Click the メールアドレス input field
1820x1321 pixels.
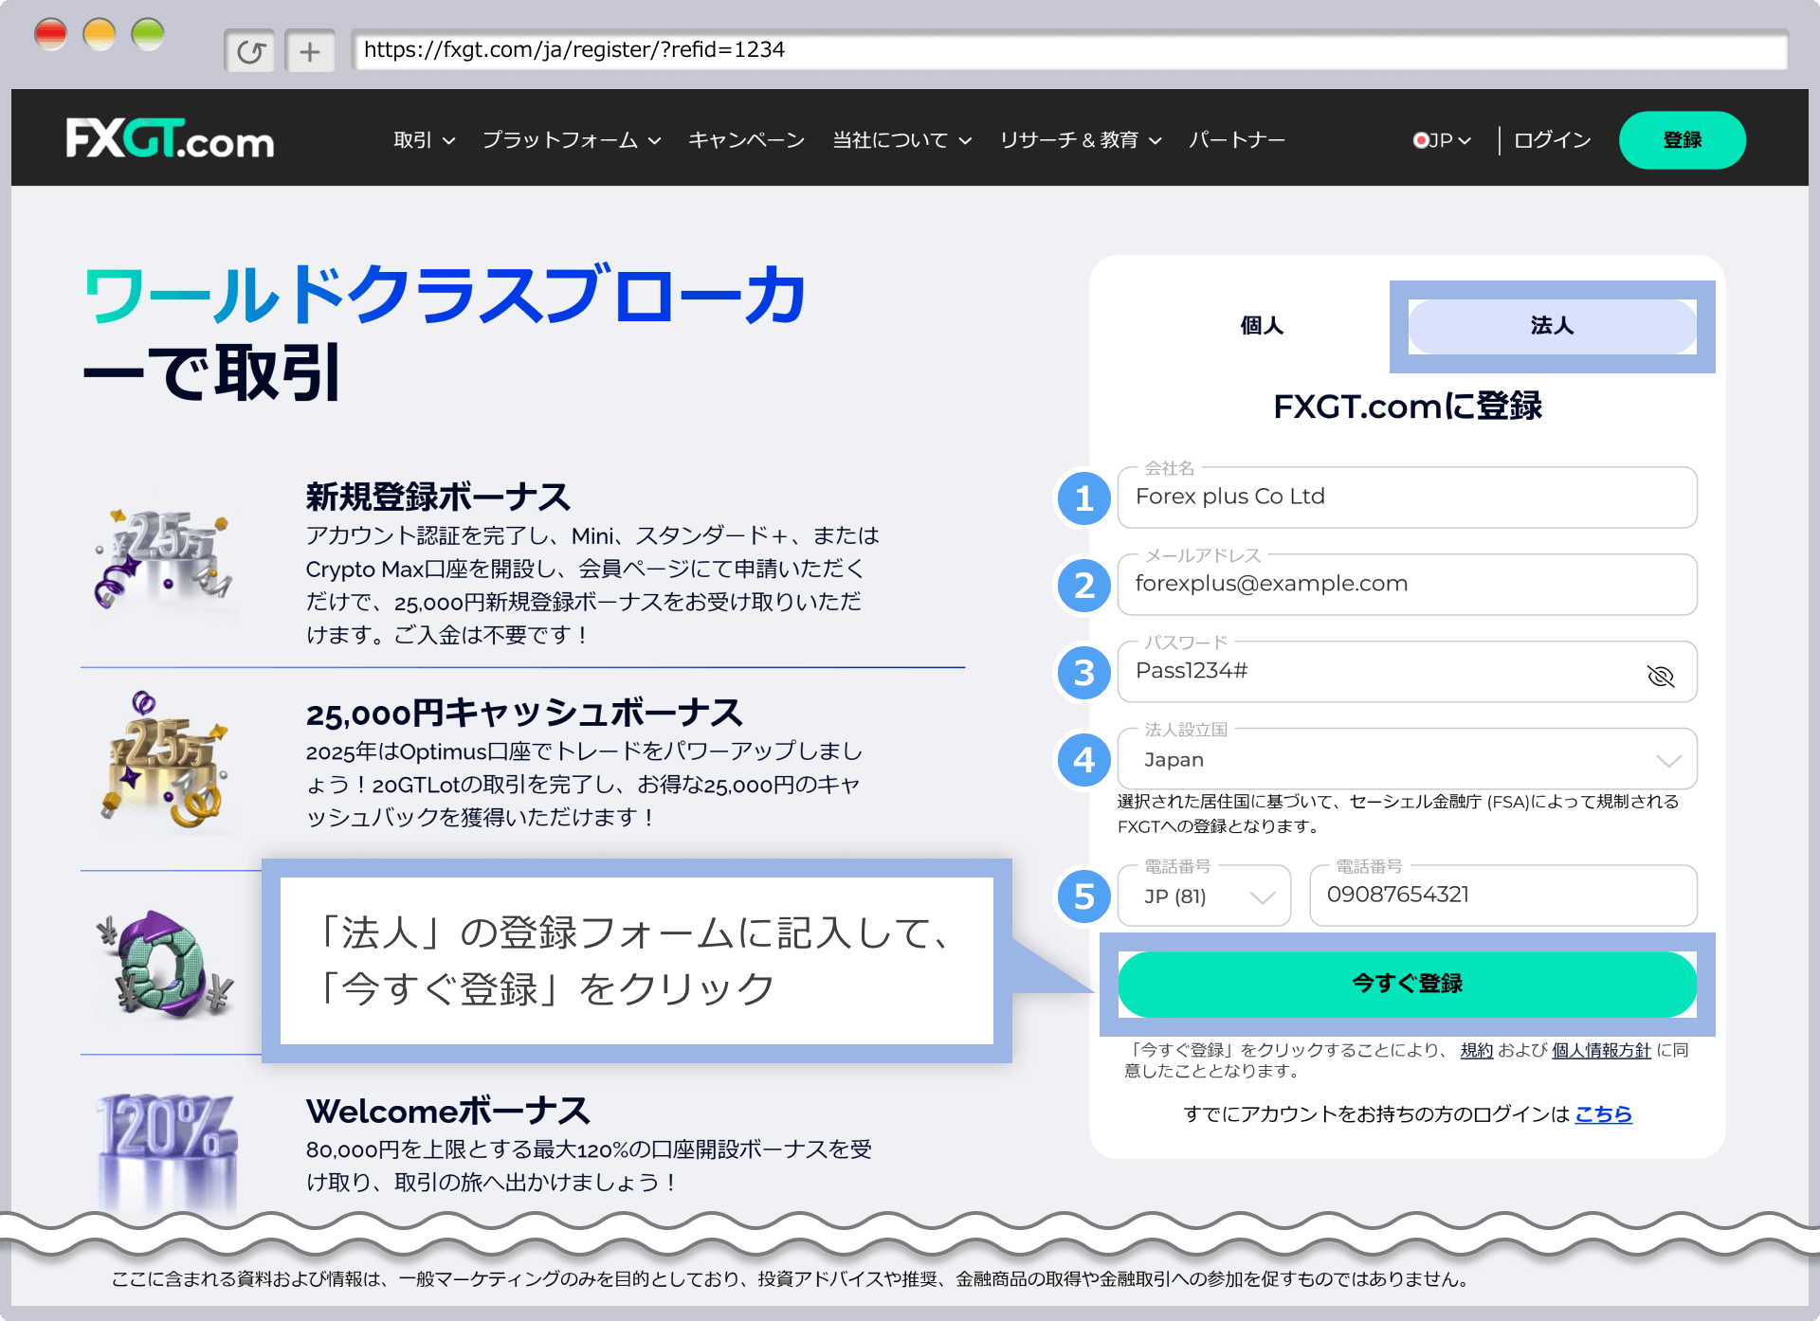click(x=1407, y=584)
